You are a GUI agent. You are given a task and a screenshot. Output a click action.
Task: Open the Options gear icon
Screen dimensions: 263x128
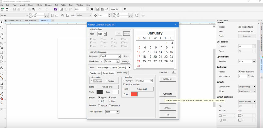tap(125, 9)
